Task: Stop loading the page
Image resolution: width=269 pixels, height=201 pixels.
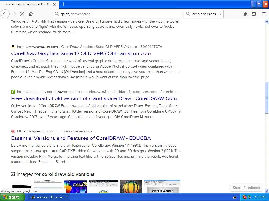Action: (x=22, y=14)
